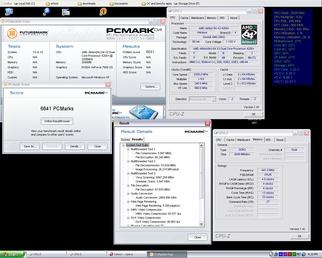Open the school folder on toolbar
The image size is (322, 258).
(x=52, y=4)
